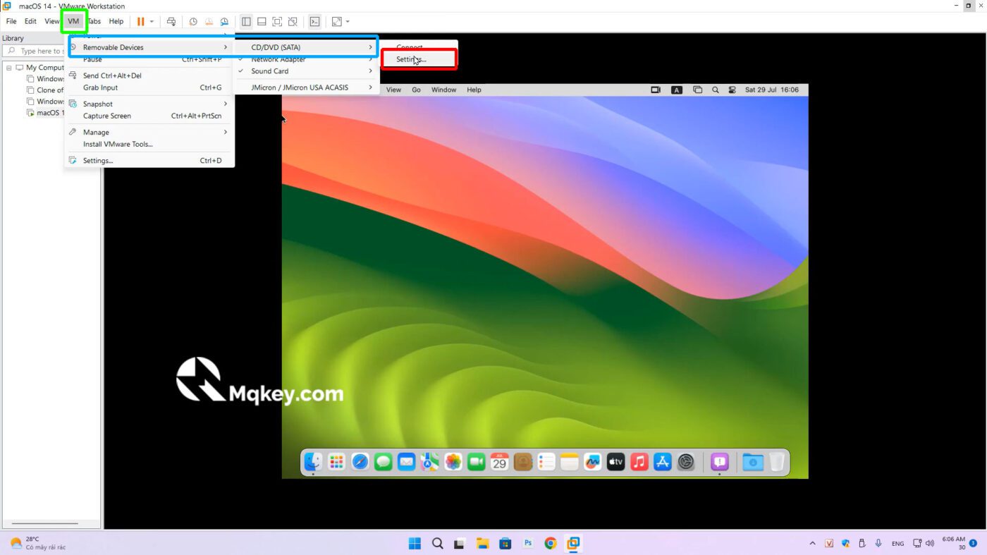Open the Music app in the dock
The image size is (987, 555).
point(639,462)
